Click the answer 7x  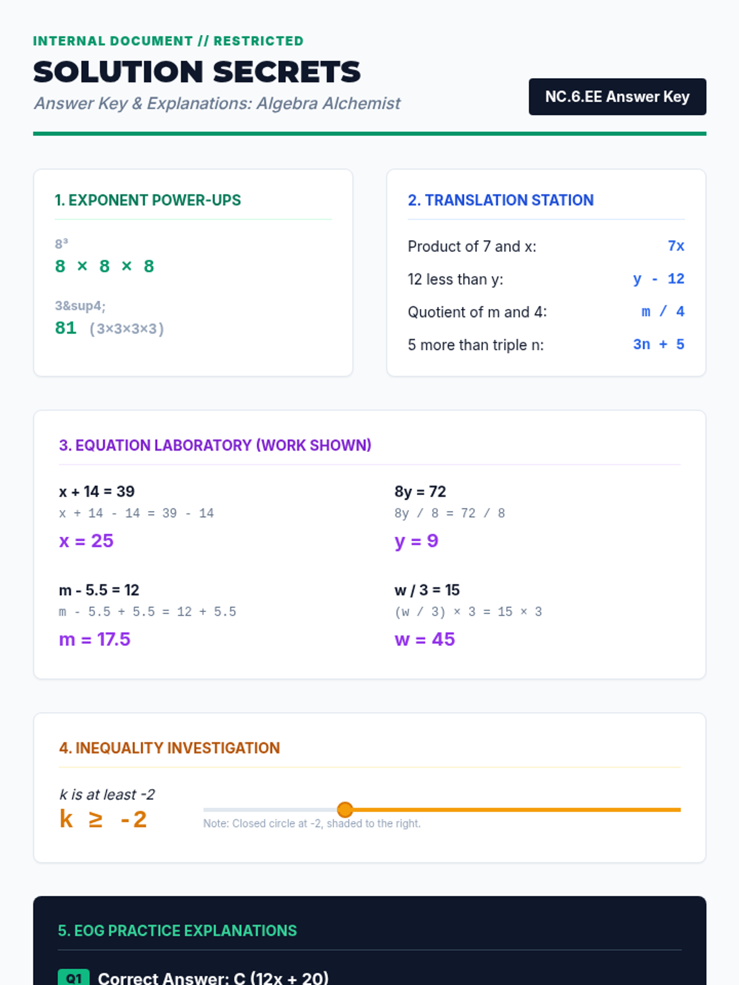click(x=676, y=246)
